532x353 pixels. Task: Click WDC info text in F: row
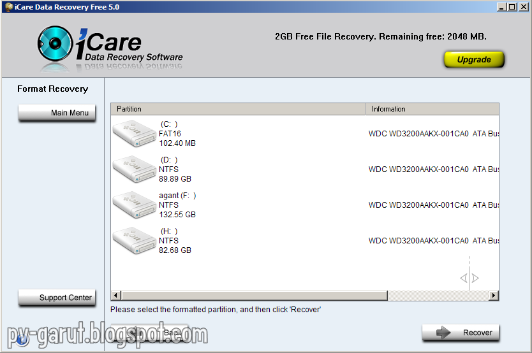pos(434,205)
